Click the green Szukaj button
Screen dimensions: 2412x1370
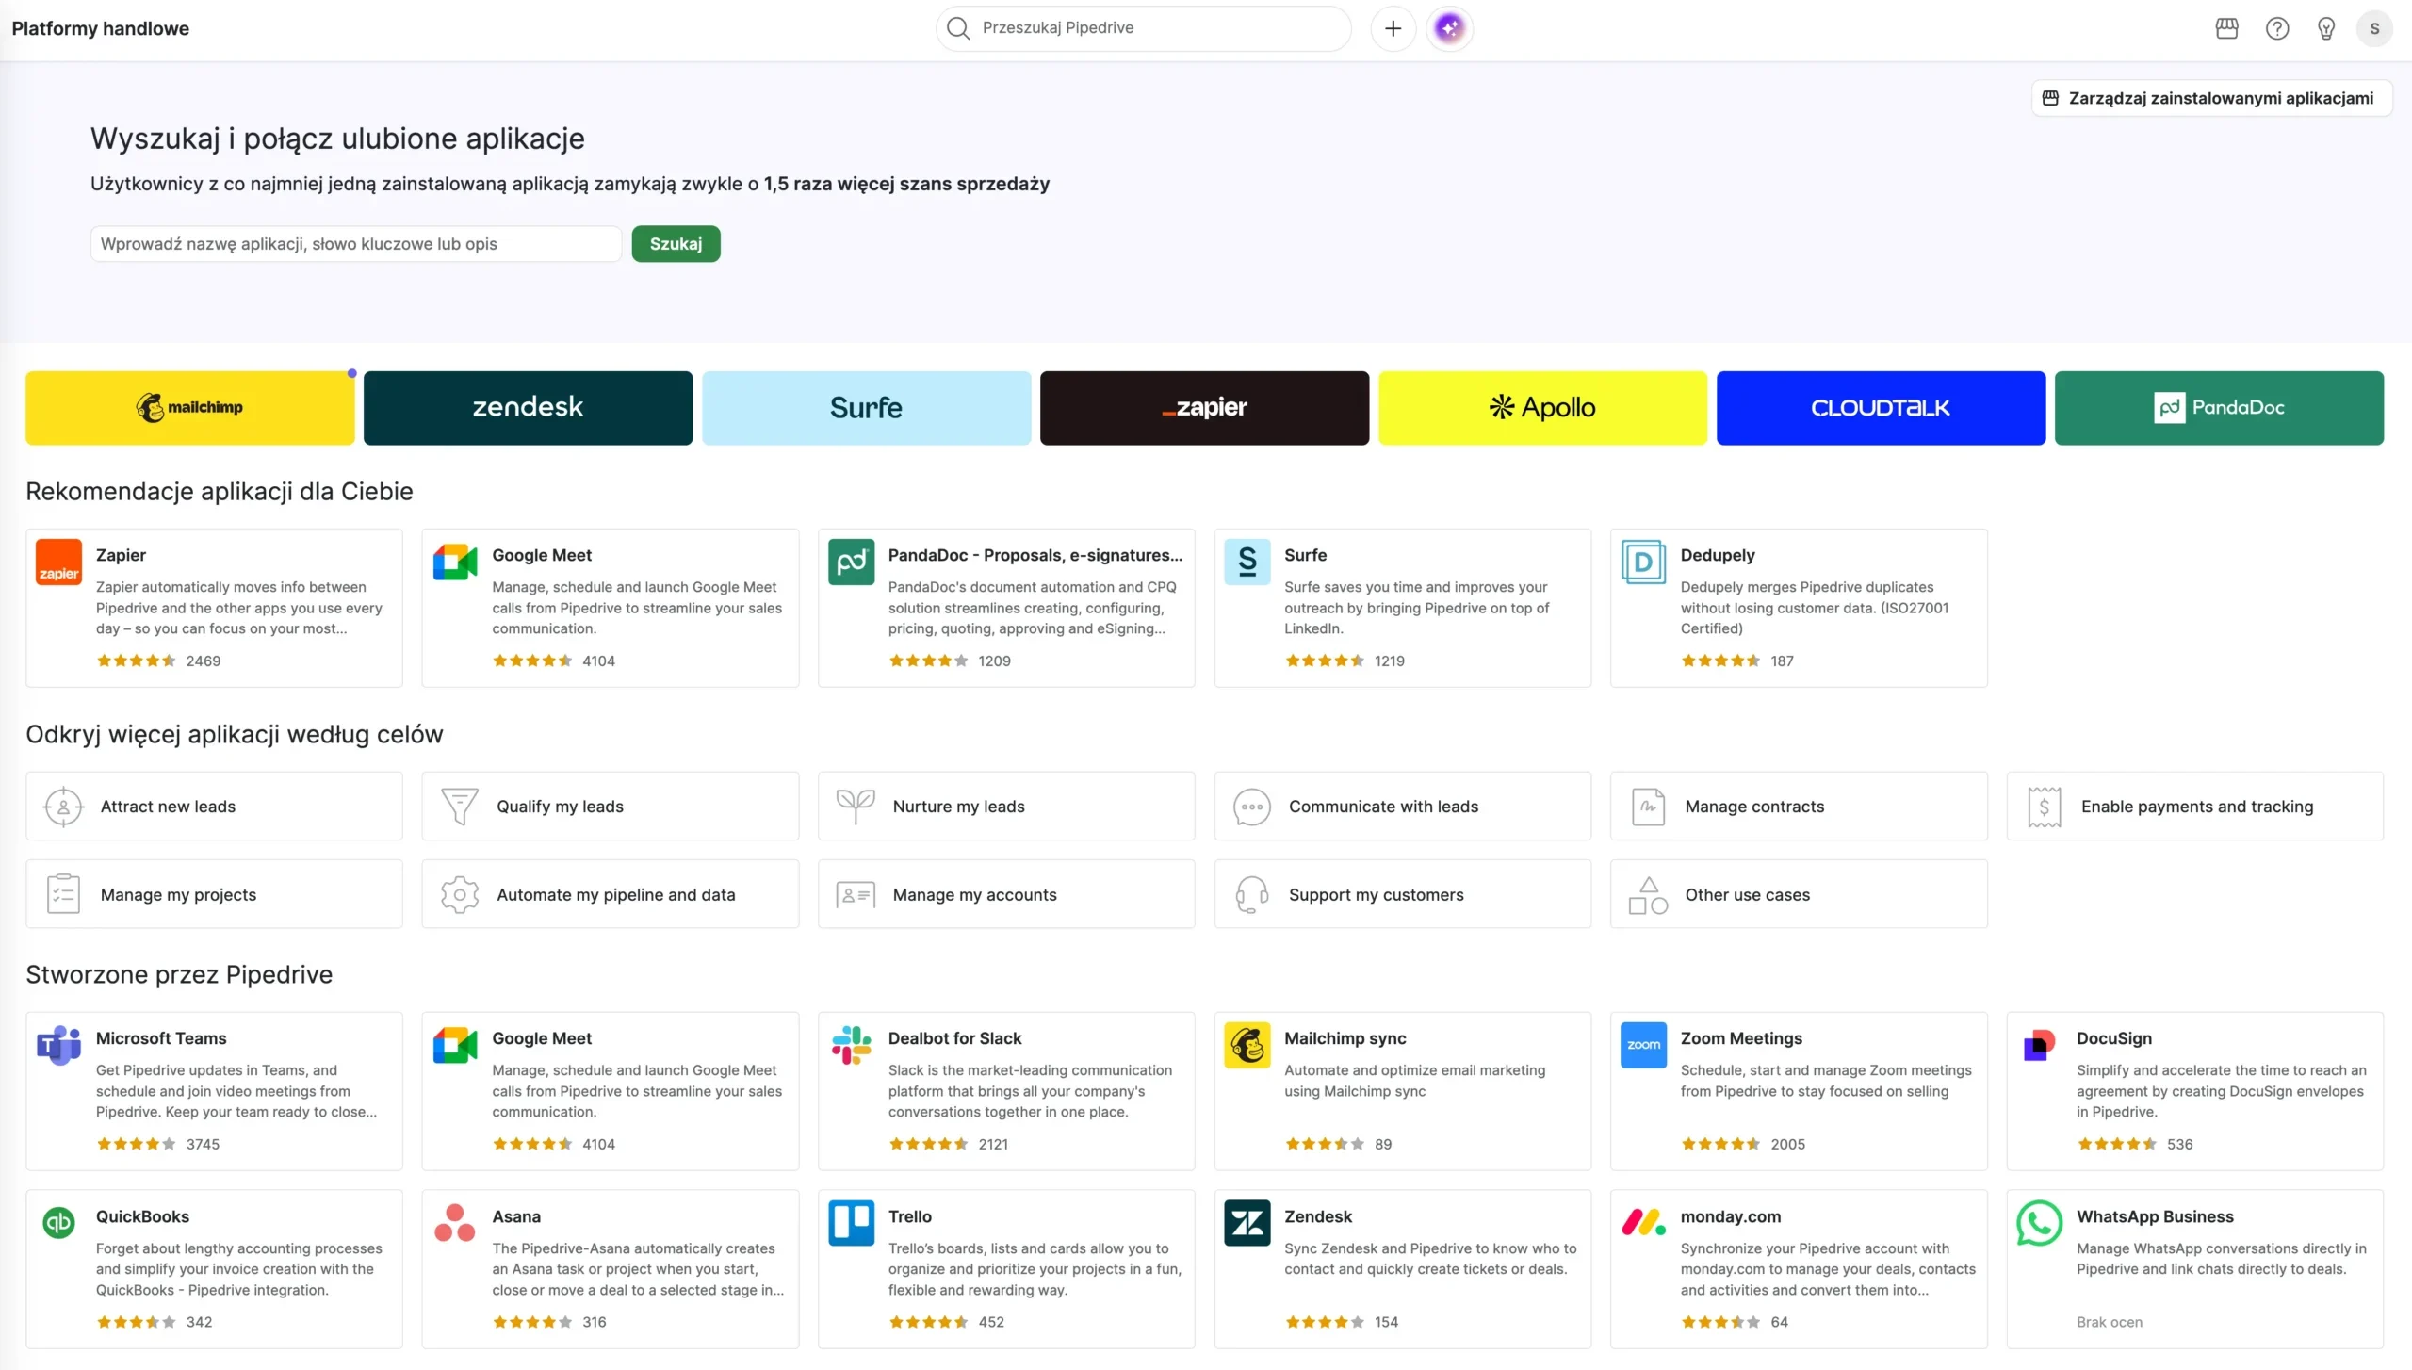pyautogui.click(x=676, y=244)
